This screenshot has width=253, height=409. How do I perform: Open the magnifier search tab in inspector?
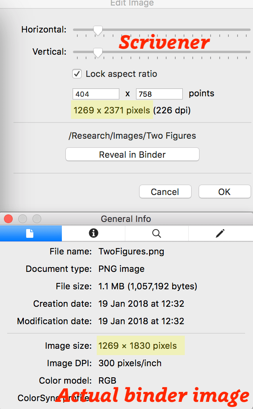[x=157, y=233]
